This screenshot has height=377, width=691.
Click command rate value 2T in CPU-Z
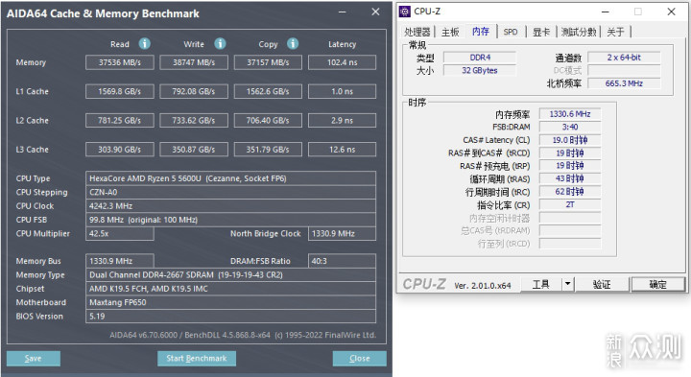coord(570,204)
